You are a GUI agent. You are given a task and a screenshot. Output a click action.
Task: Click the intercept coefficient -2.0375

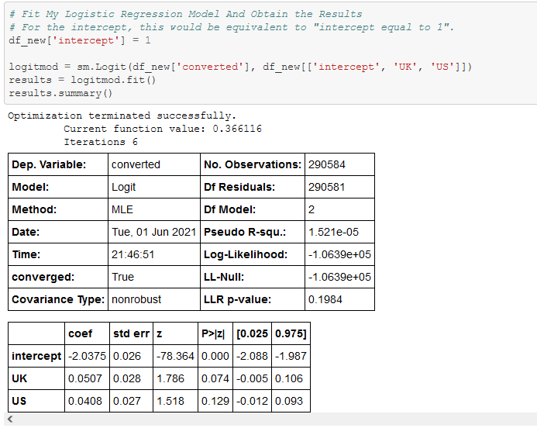[87, 356]
